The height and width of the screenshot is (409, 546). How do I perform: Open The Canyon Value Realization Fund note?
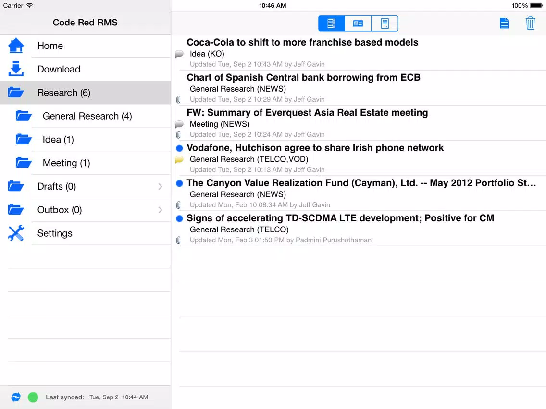click(x=359, y=193)
